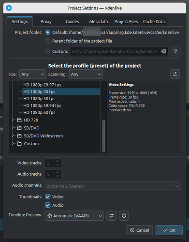Viewport: 189px width, 242px height.
Task: Uncheck the Video thumbnails checkbox
Action: pyautogui.click(x=48, y=197)
